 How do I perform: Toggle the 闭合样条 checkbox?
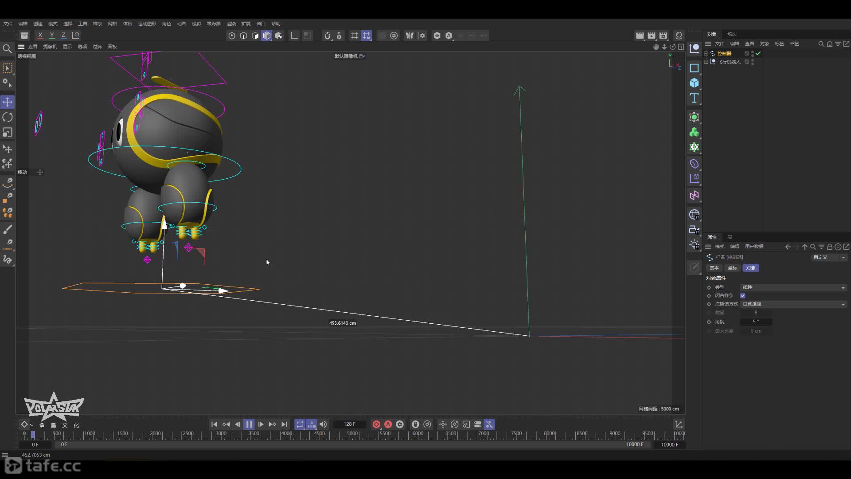(x=743, y=295)
